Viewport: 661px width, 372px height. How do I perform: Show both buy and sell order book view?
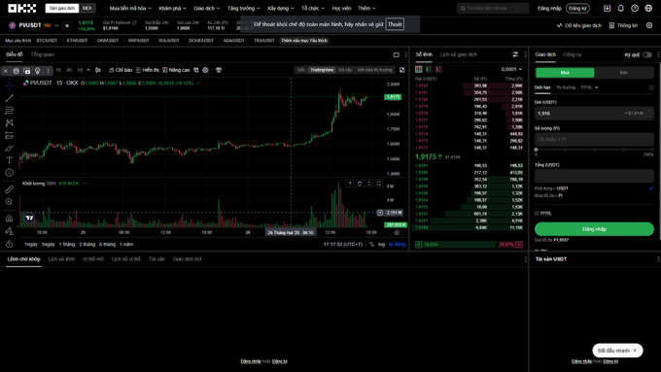pos(419,69)
